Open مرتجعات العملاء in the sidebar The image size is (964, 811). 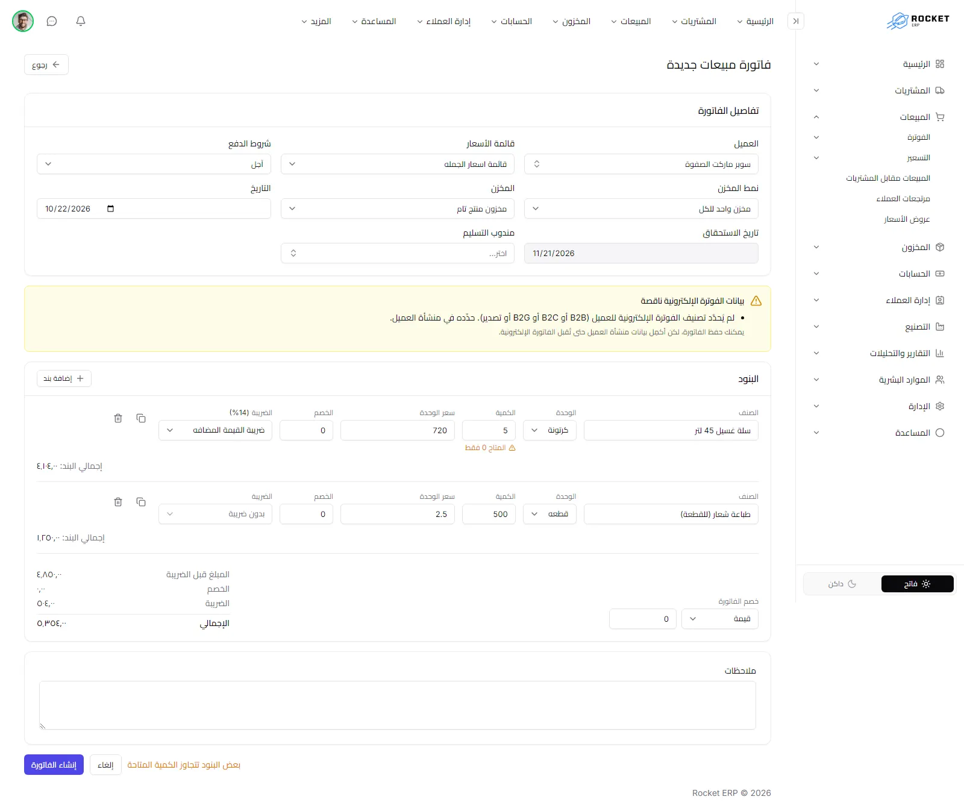(x=903, y=199)
